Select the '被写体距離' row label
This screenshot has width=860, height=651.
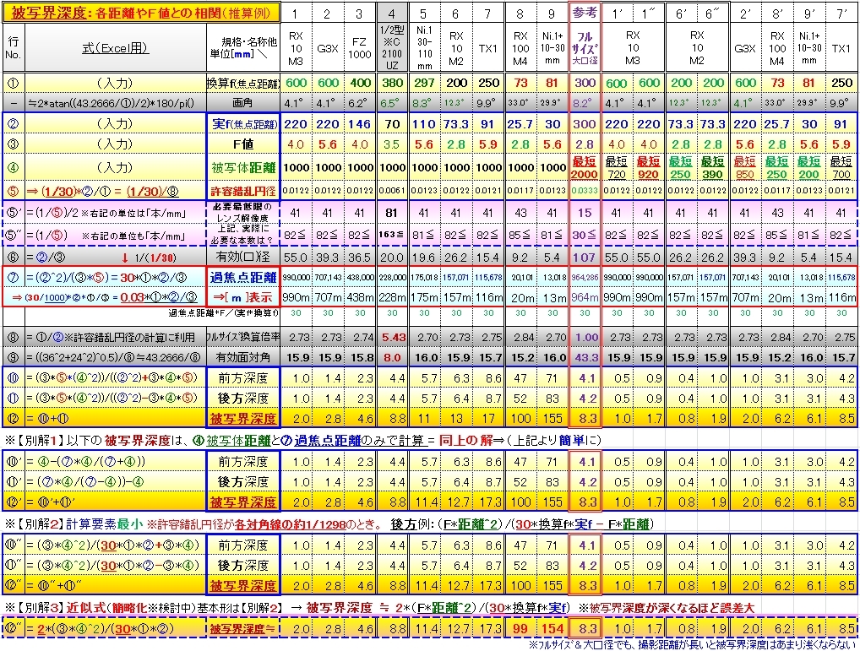(x=243, y=167)
